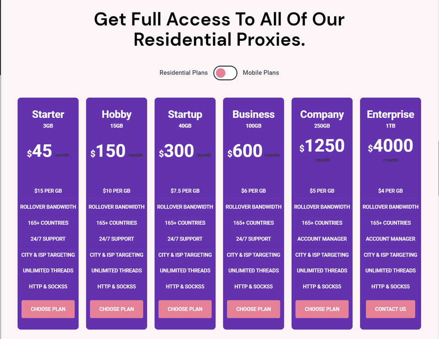Viewport: 439px width, 339px height.
Task: Click the Starter plan title
Action: coord(48,114)
